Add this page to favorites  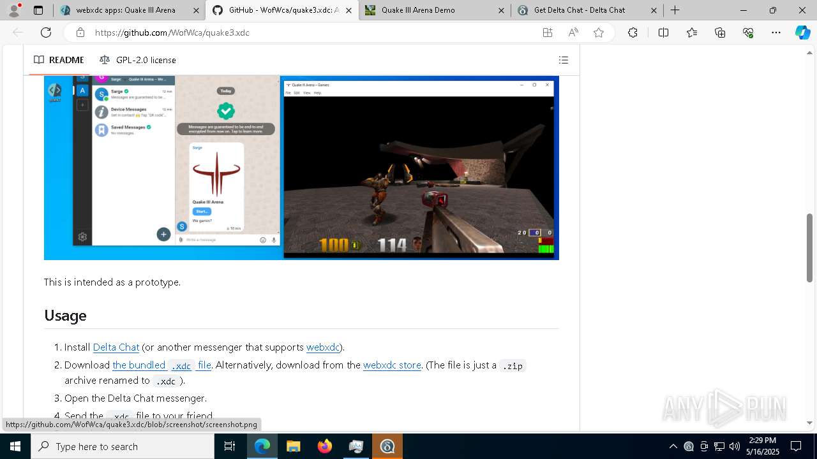coord(599,33)
